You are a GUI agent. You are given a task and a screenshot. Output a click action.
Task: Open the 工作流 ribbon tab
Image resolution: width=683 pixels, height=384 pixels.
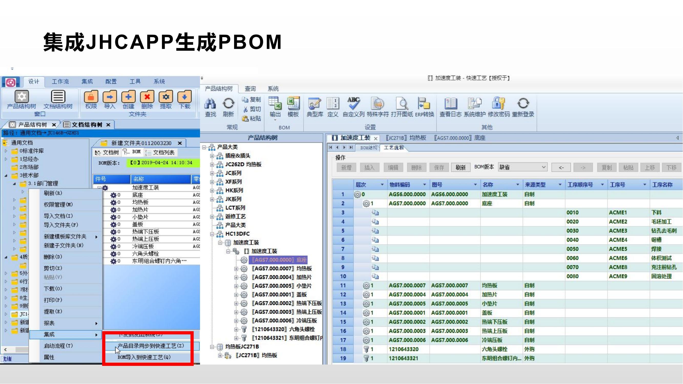click(x=60, y=82)
